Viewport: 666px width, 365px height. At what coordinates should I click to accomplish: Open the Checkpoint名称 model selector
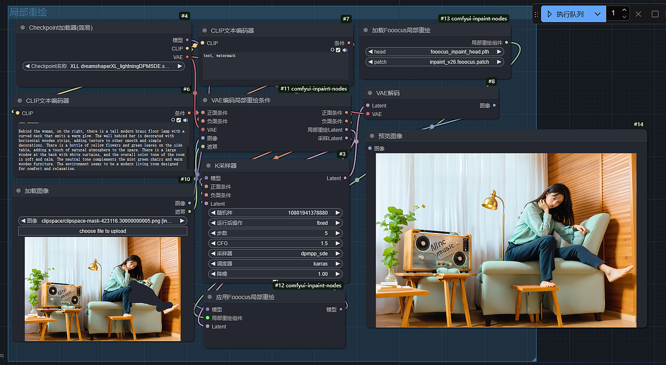(104, 66)
